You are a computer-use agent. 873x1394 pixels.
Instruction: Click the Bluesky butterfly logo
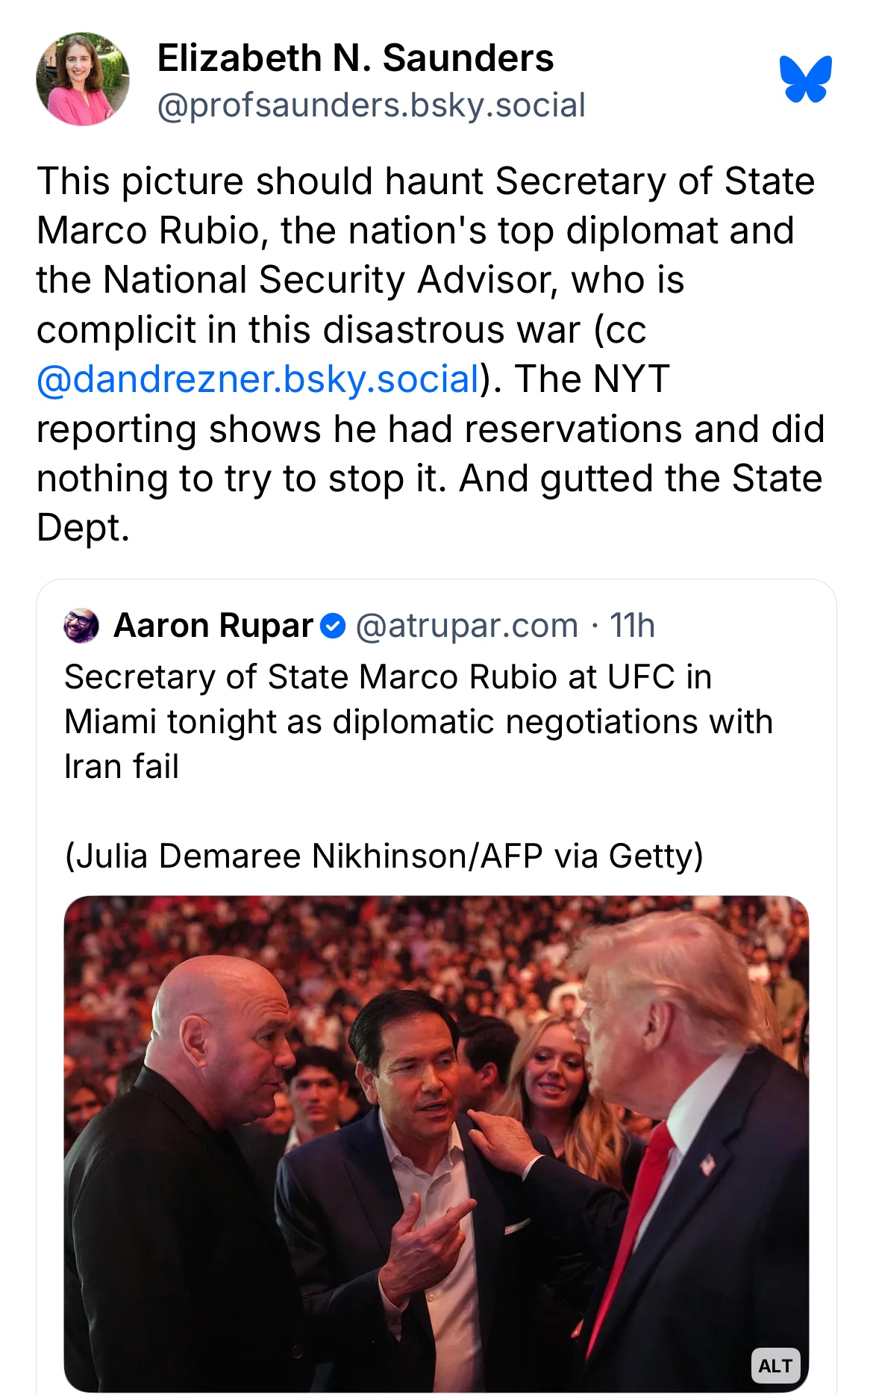805,78
